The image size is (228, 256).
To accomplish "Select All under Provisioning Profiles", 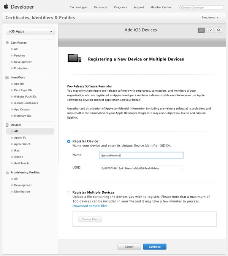I will 16,179.
